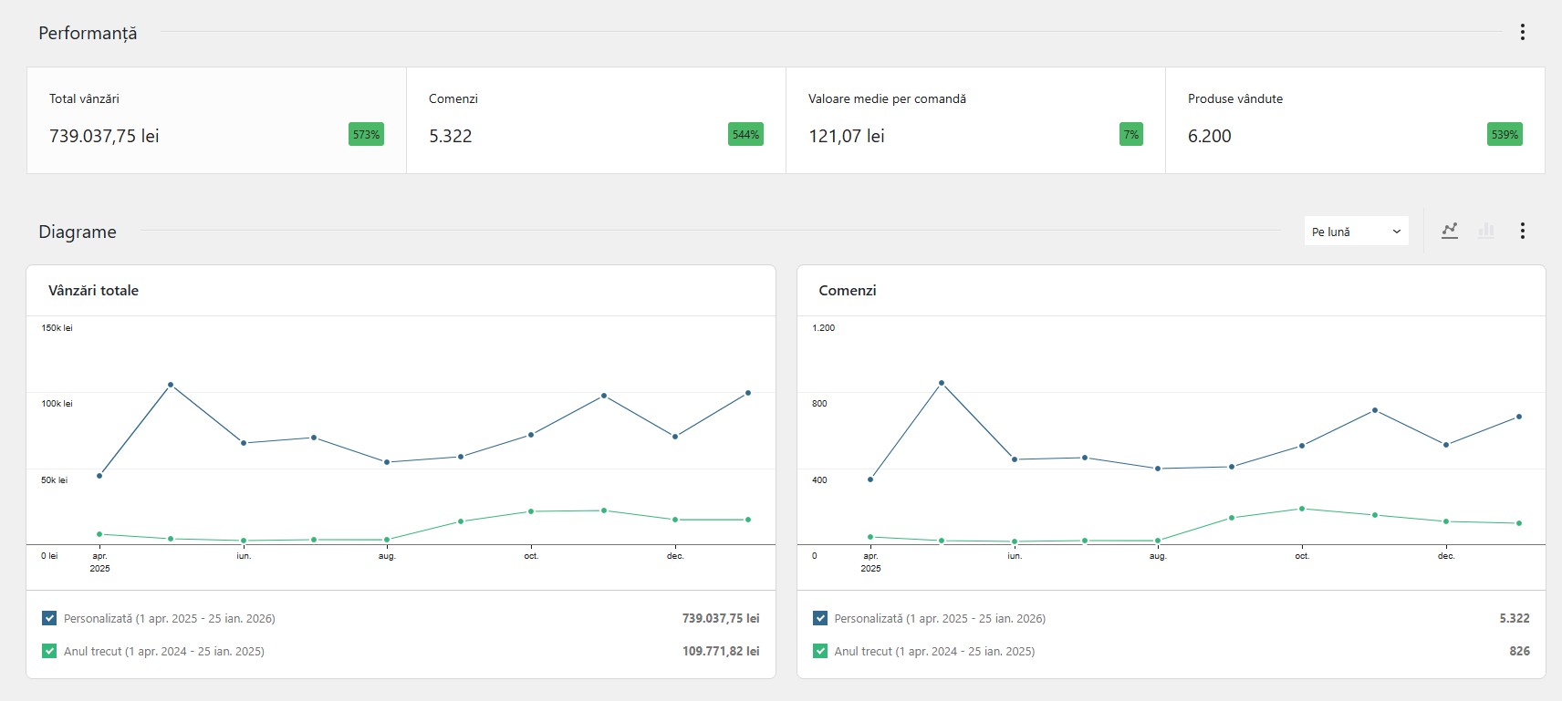Open the Pe lună interval dropdown
The height and width of the screenshot is (701, 1562).
[x=1356, y=232]
